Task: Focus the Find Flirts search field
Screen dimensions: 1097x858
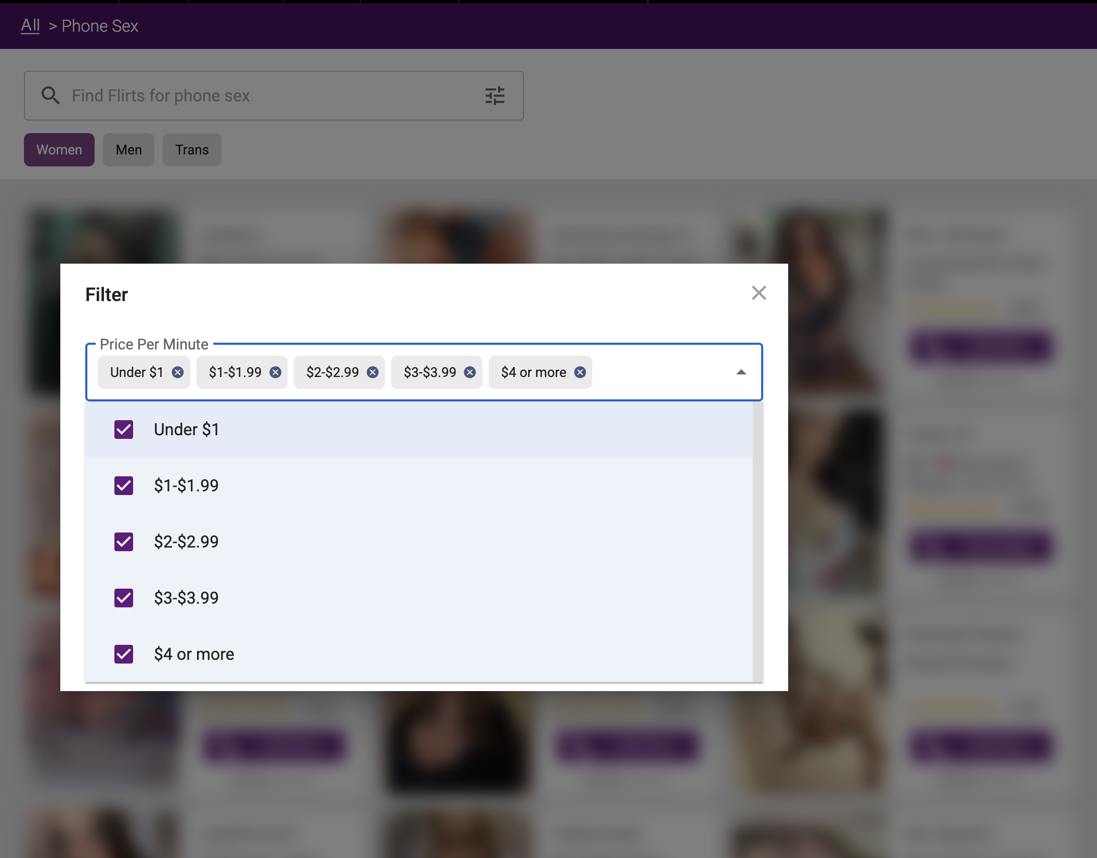Action: pos(274,96)
